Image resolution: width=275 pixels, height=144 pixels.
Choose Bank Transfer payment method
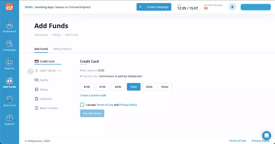46,108
